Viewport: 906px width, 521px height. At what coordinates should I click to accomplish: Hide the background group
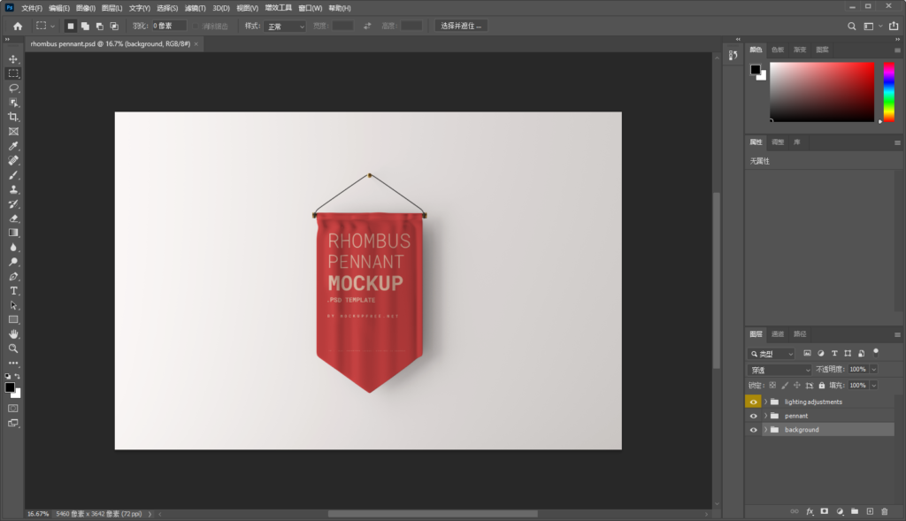(754, 430)
